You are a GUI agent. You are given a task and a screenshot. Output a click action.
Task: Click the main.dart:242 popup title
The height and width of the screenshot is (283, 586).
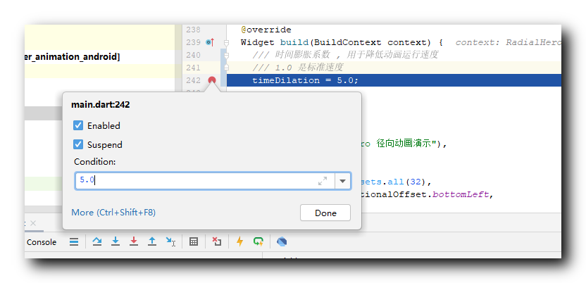click(x=100, y=104)
